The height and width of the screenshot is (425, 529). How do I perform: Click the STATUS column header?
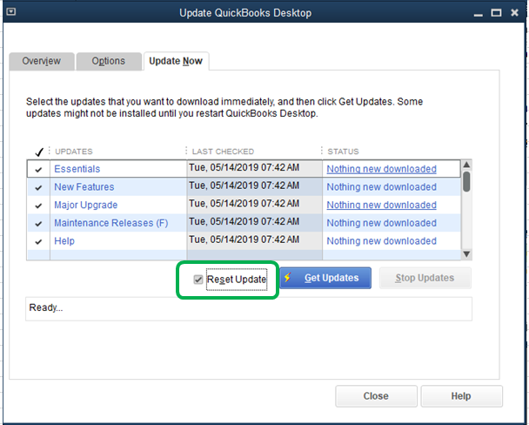click(343, 152)
